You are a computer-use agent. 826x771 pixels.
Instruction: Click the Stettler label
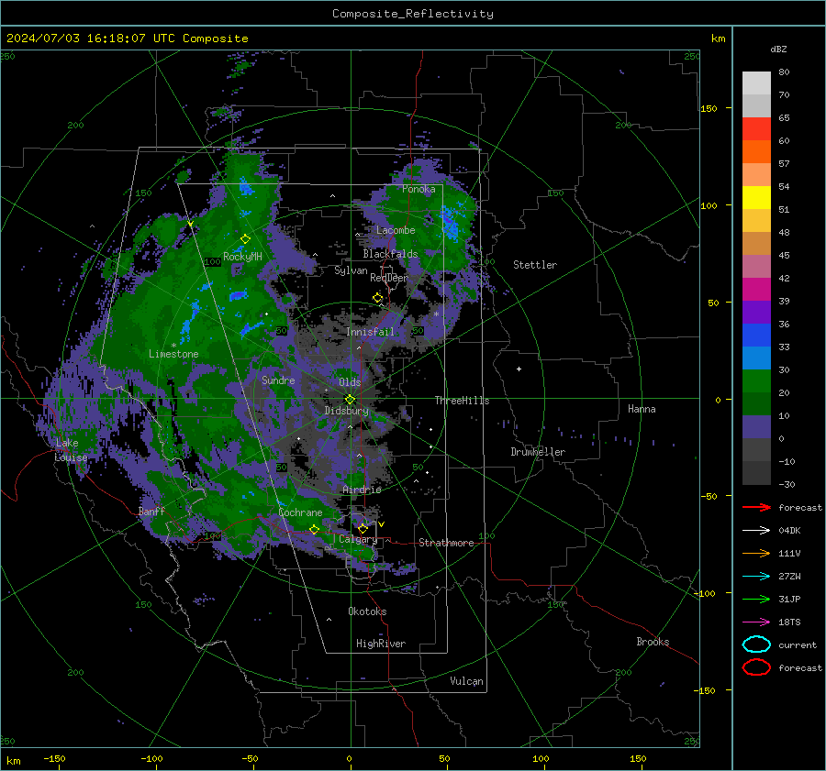click(x=535, y=265)
